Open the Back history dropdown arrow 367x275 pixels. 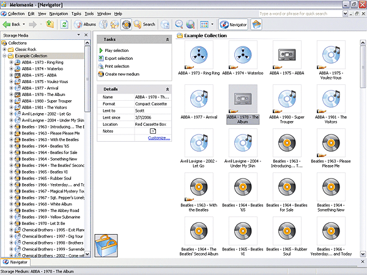click(x=24, y=24)
